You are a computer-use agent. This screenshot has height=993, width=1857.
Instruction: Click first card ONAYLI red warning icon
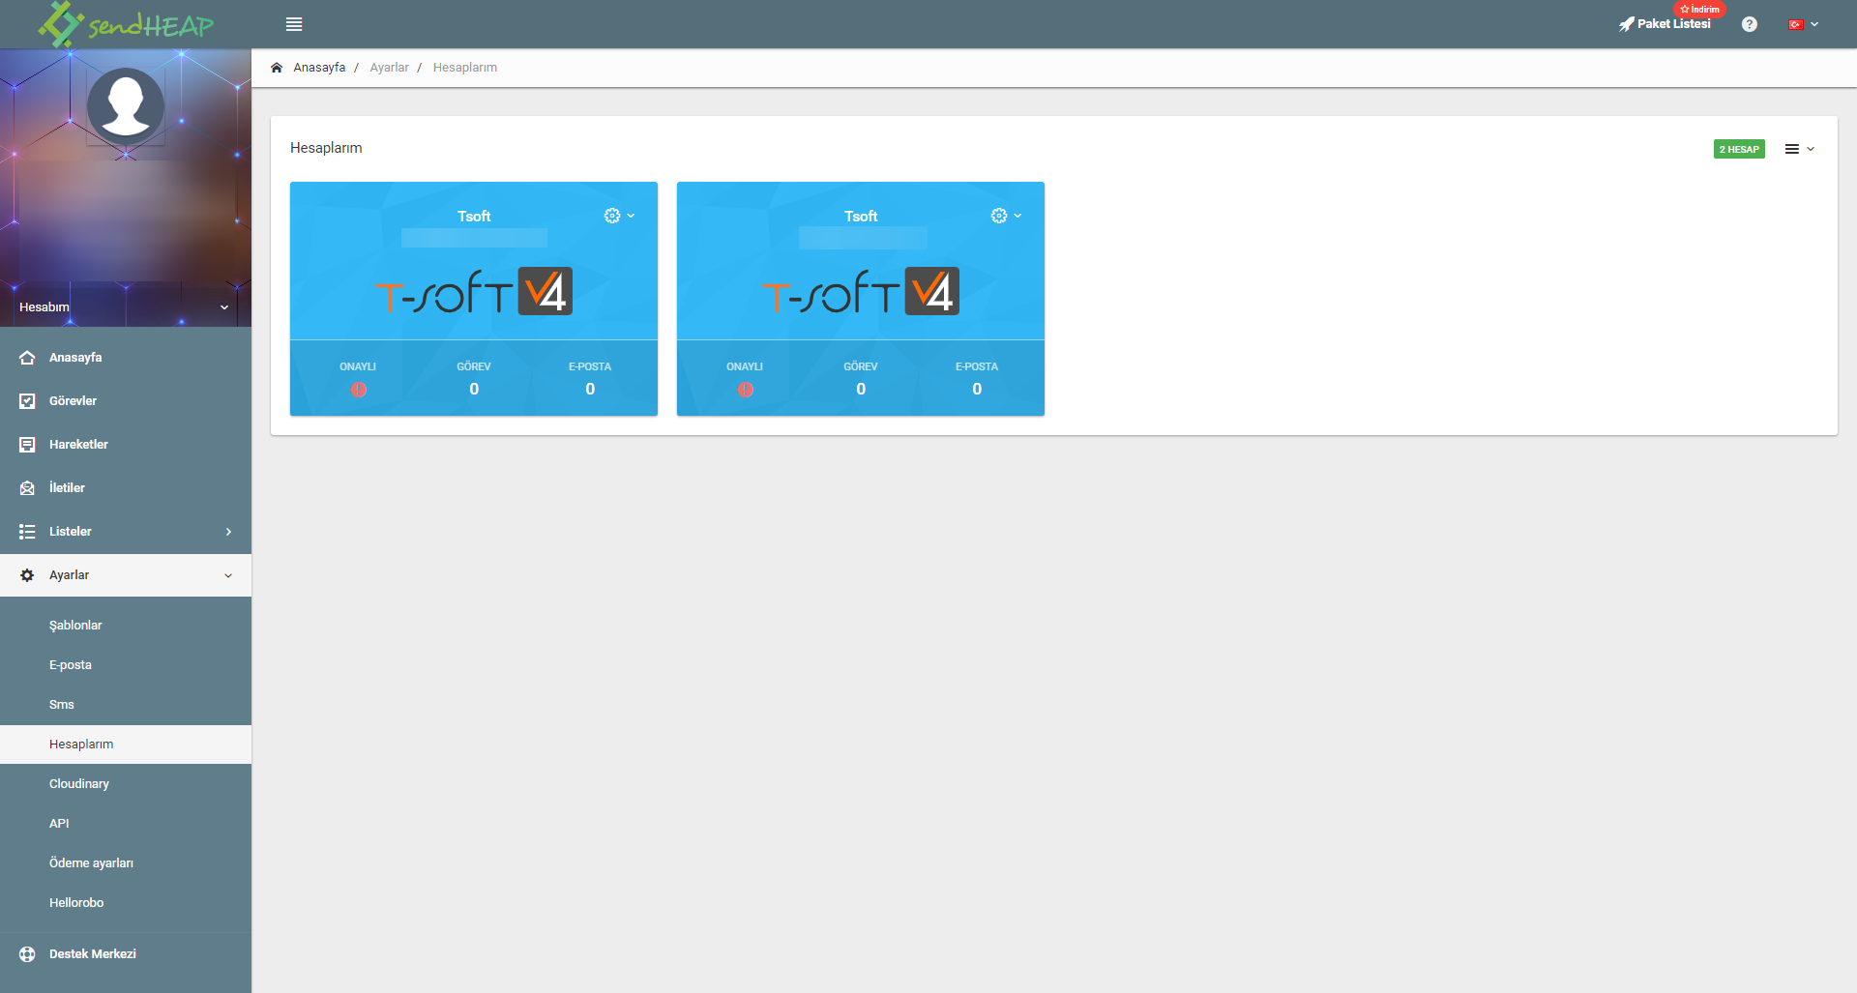[x=359, y=390]
